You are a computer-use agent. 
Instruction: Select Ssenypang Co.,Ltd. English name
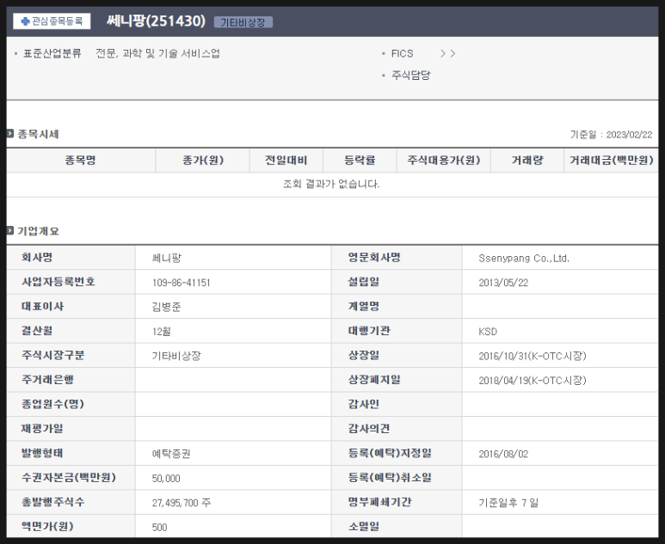click(x=524, y=259)
